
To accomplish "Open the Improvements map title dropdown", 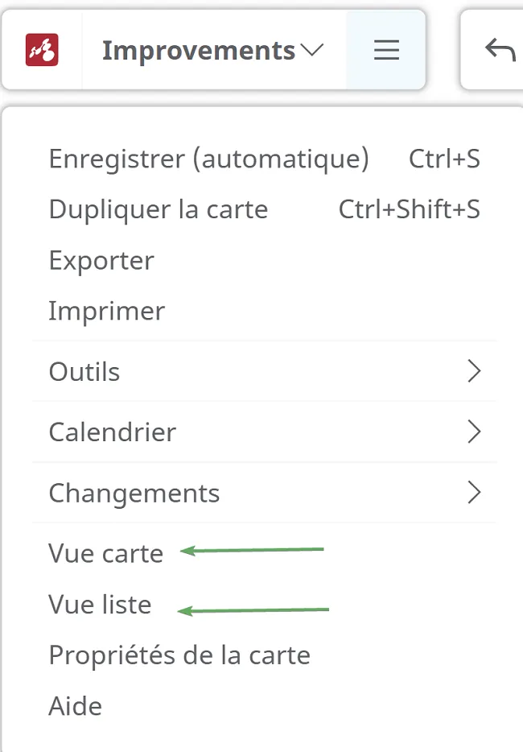I will 213,50.
